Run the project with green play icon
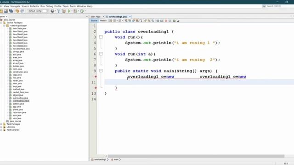This screenshot has height=165, width=294. (69, 11)
